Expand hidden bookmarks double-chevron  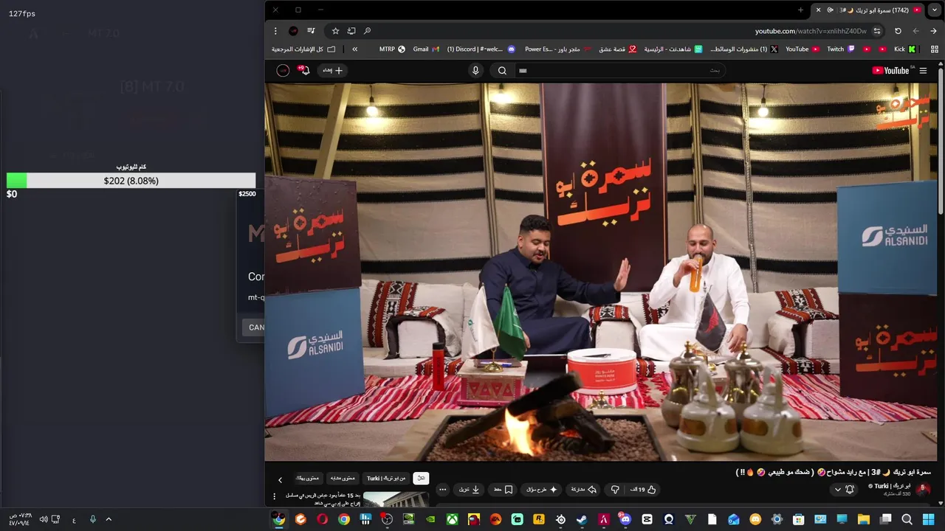coord(355,49)
